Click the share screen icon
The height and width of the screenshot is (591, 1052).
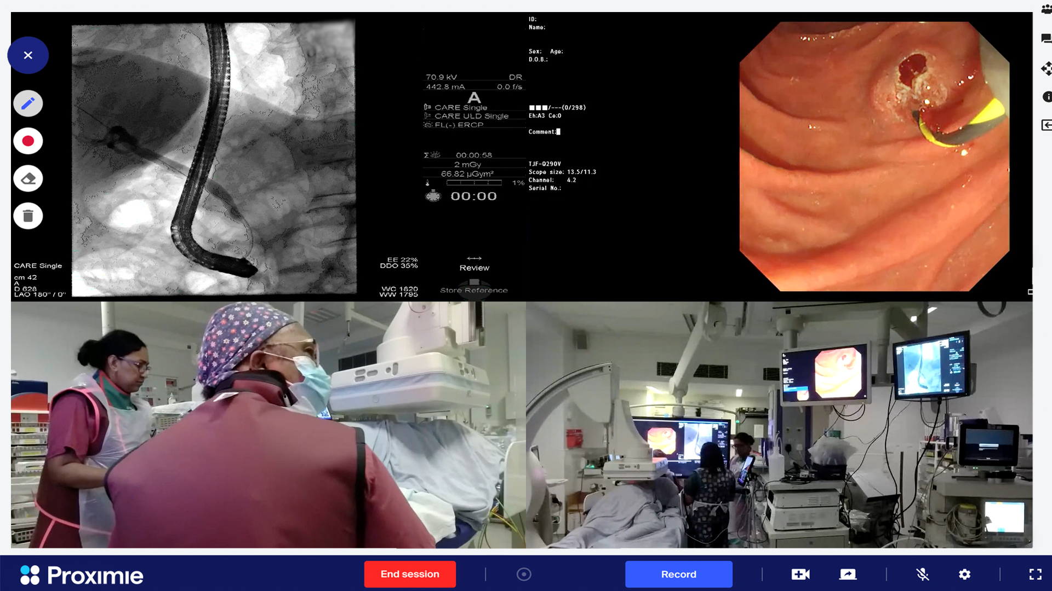(848, 574)
